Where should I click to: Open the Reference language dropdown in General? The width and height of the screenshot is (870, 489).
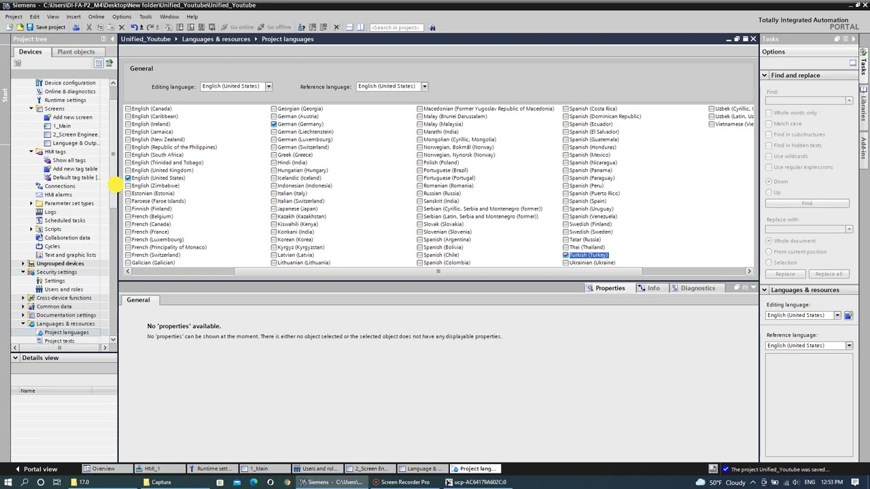[x=424, y=86]
